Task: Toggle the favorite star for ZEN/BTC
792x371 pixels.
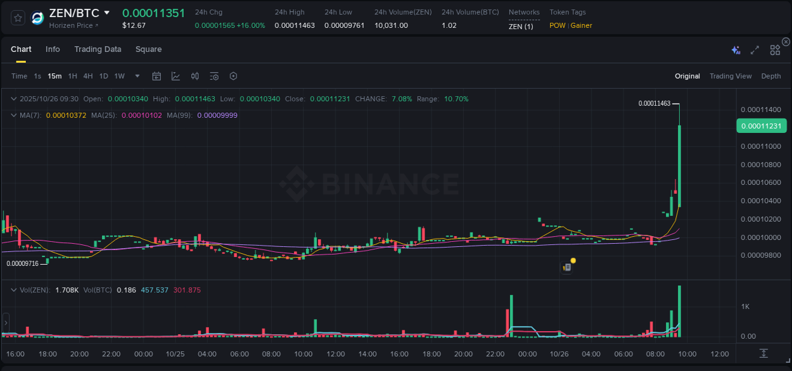Action: 17,17
